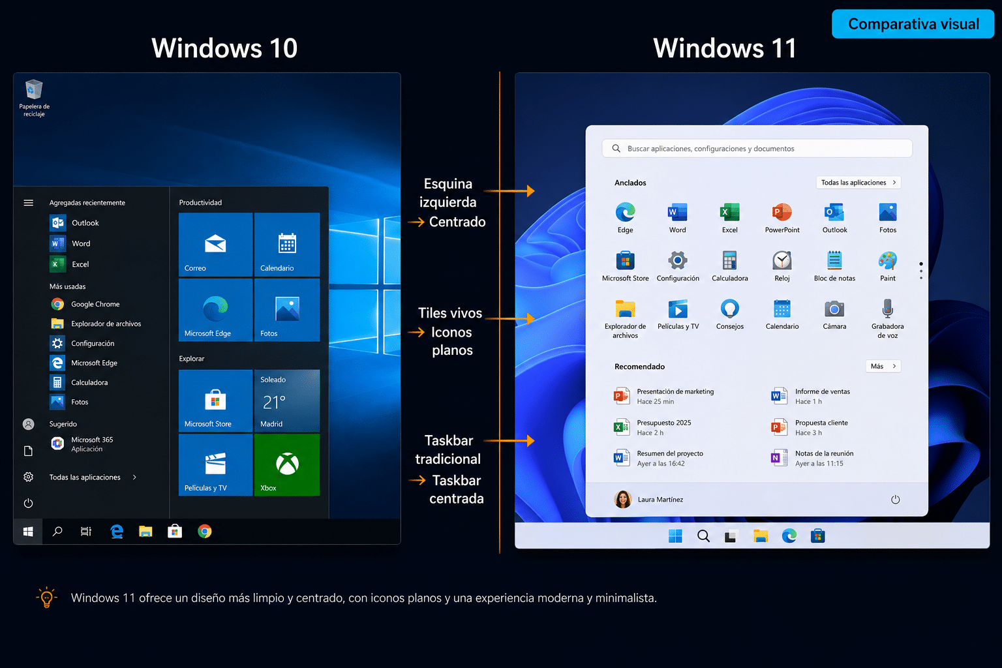The height and width of the screenshot is (668, 1002).
Task: Open Documents icon in Windows 10 Start sidebar
Action: point(28,451)
